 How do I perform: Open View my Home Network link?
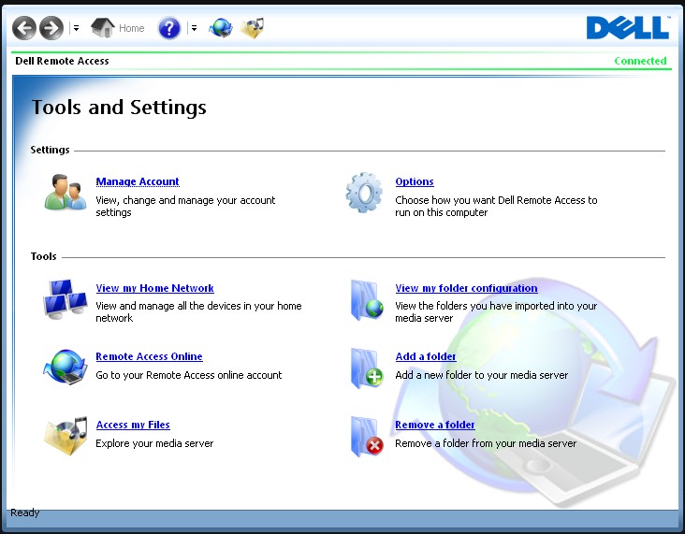tap(155, 288)
